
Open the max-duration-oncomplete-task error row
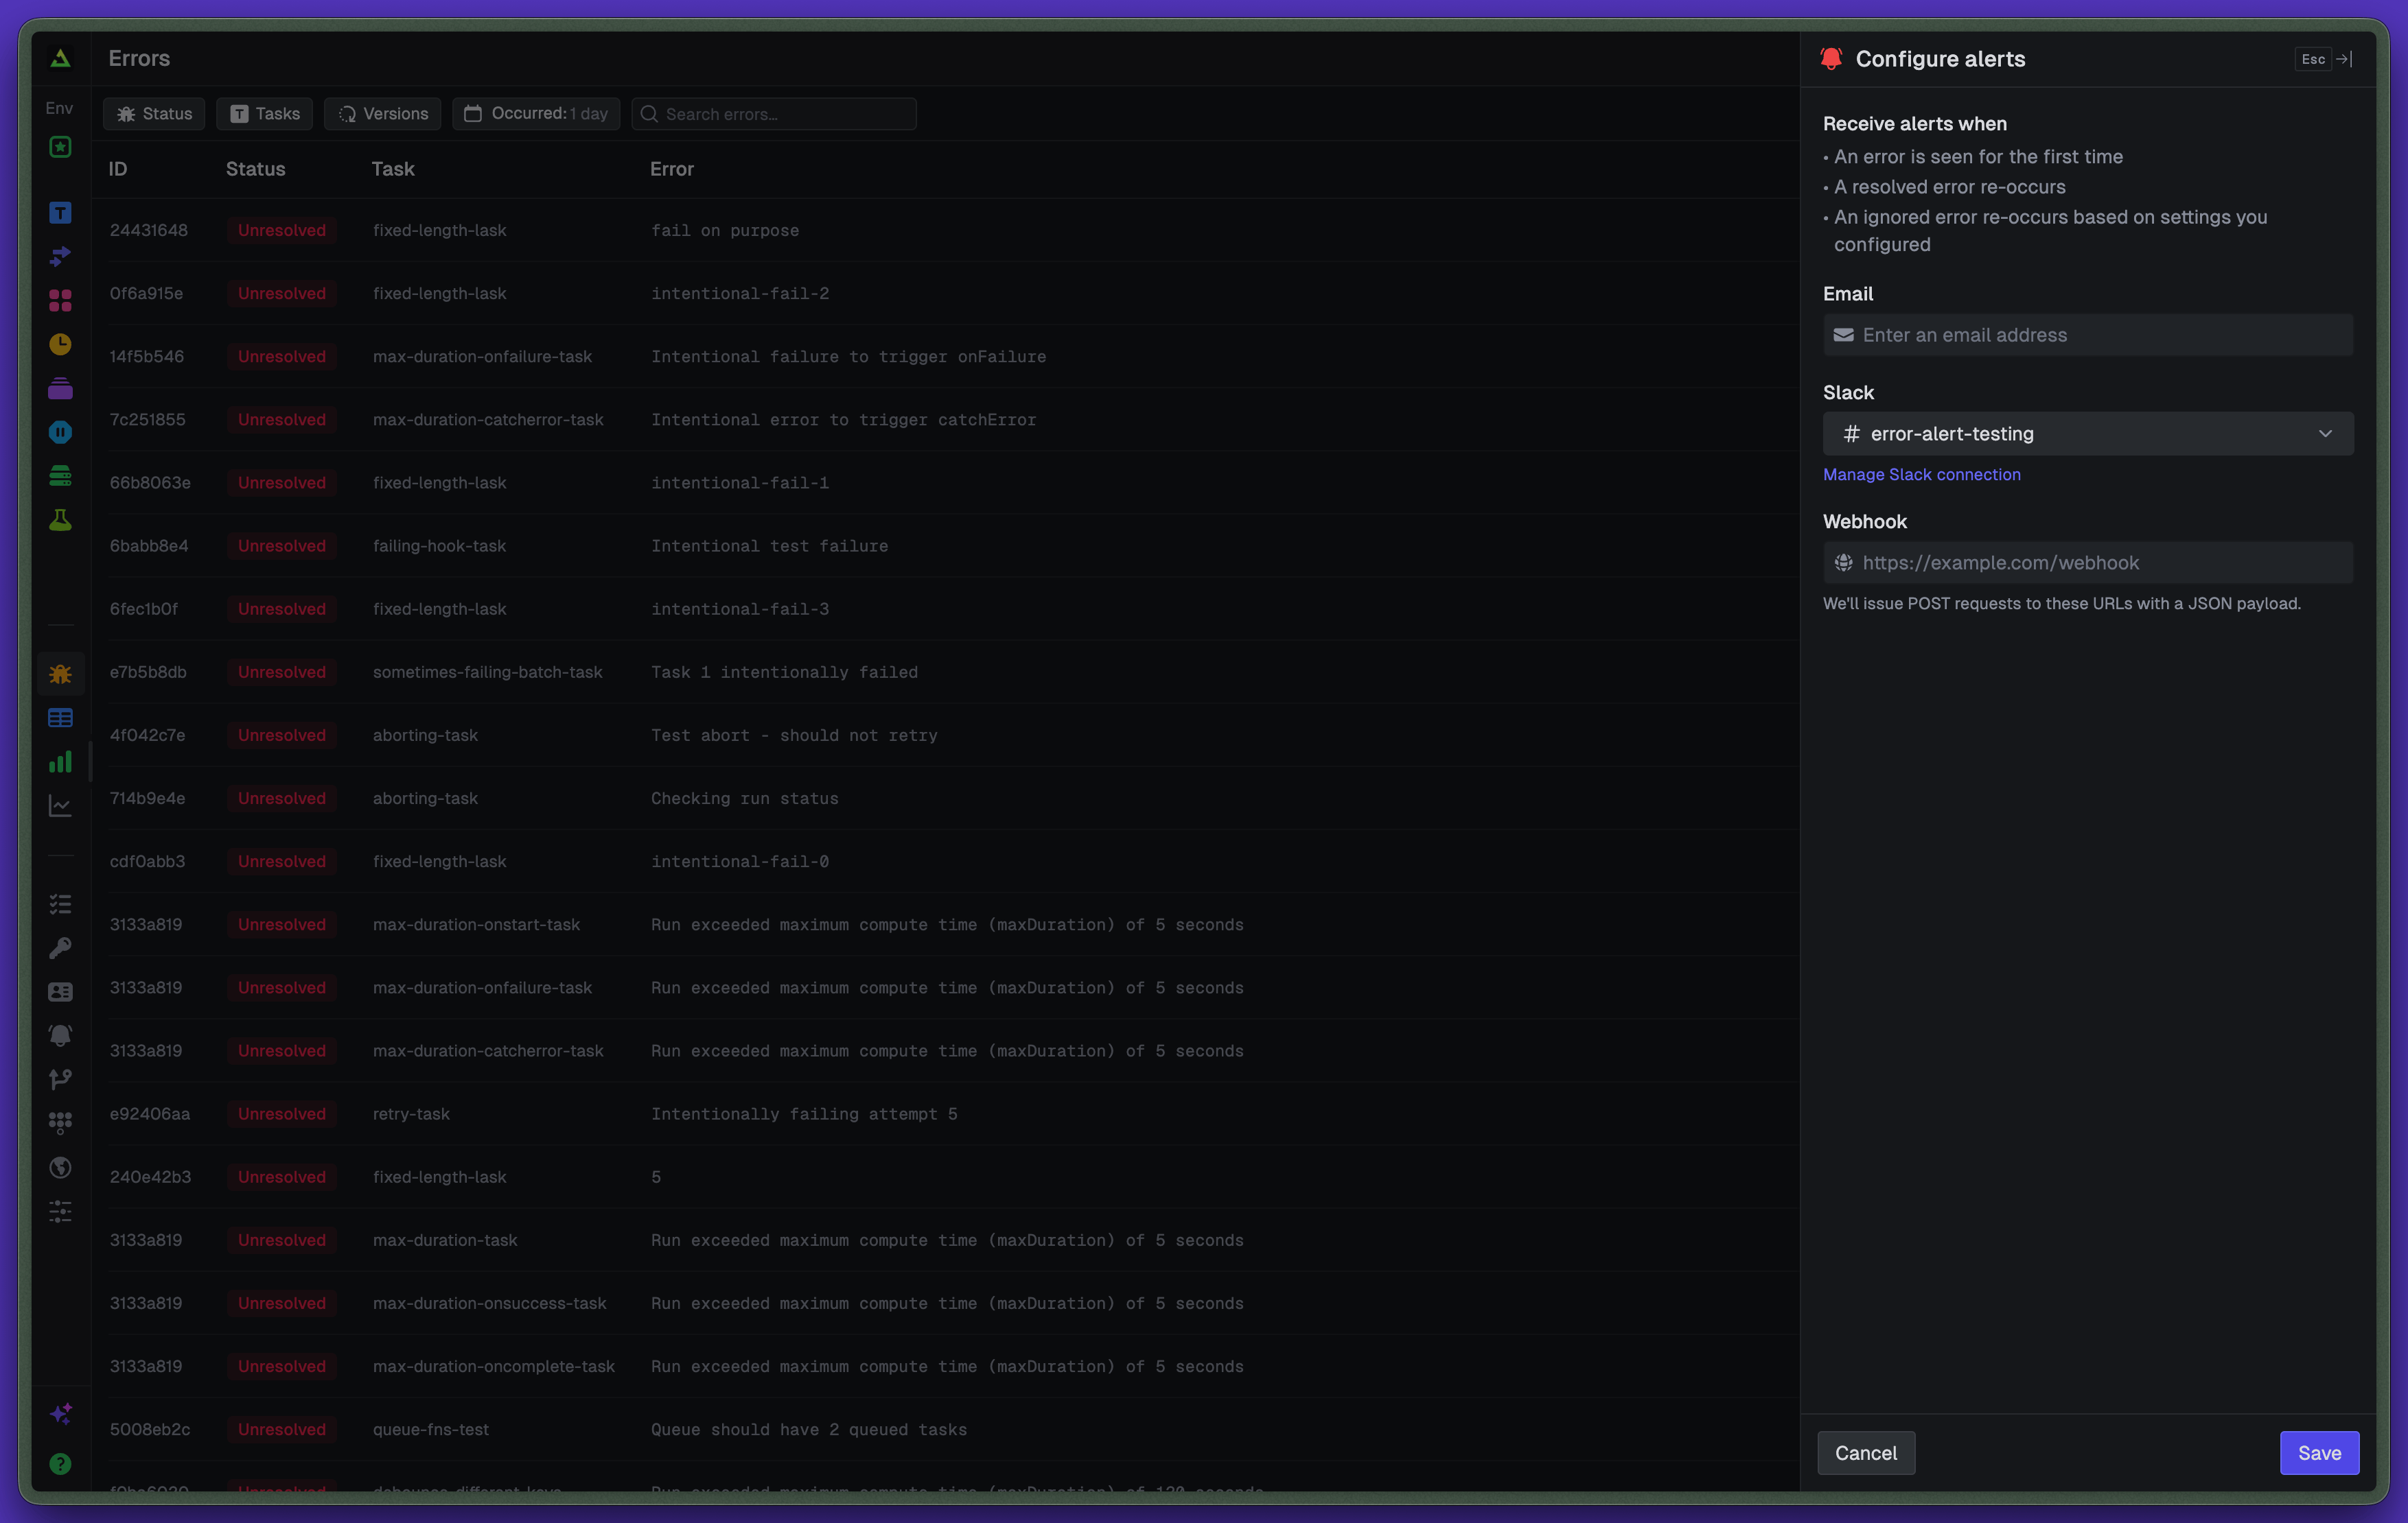pos(946,1366)
